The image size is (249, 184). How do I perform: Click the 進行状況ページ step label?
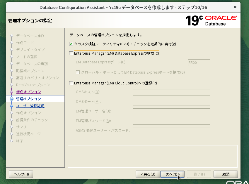28,134
